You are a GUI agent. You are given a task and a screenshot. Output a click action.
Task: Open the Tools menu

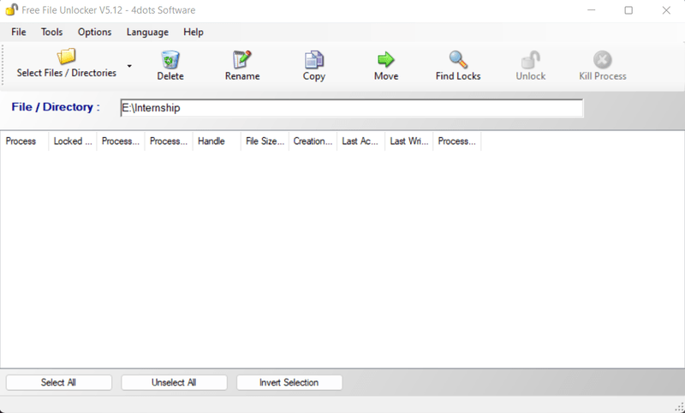51,32
